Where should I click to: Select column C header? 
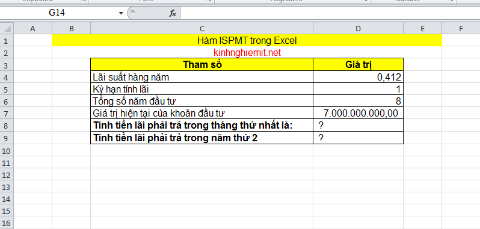202,29
